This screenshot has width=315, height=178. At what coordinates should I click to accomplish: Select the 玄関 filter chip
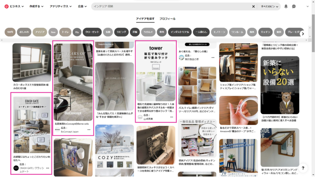[x=108, y=32]
